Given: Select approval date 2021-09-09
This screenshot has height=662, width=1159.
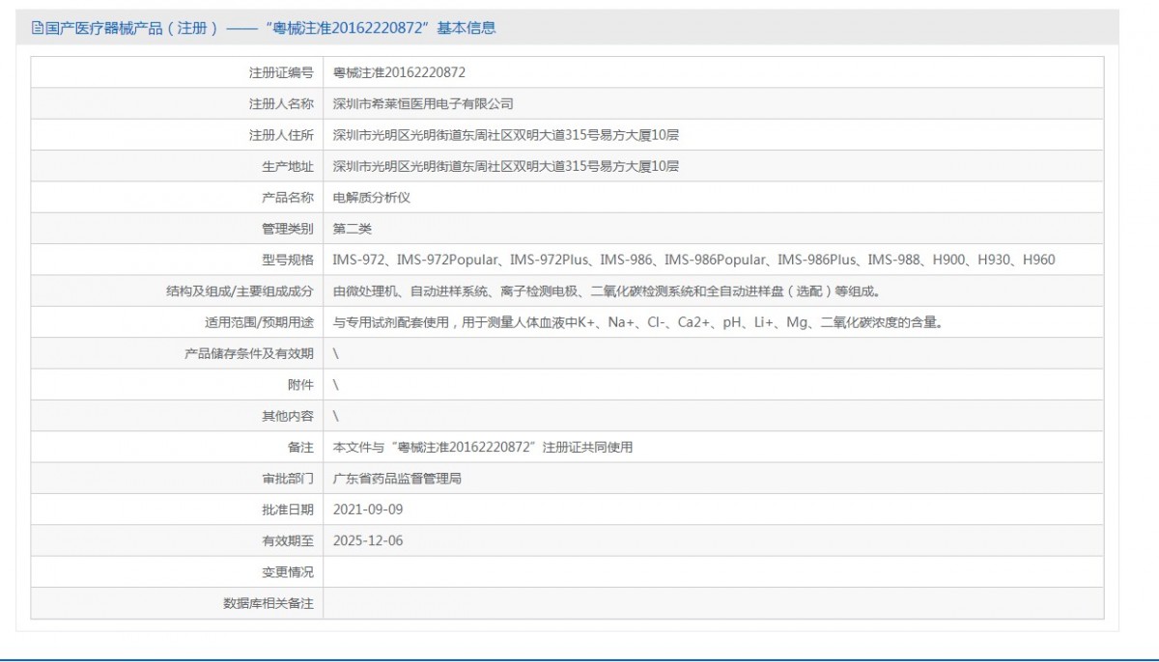Looking at the screenshot, I should [x=368, y=510].
